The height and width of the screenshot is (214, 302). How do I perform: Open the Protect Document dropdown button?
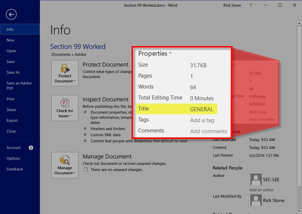point(65,73)
